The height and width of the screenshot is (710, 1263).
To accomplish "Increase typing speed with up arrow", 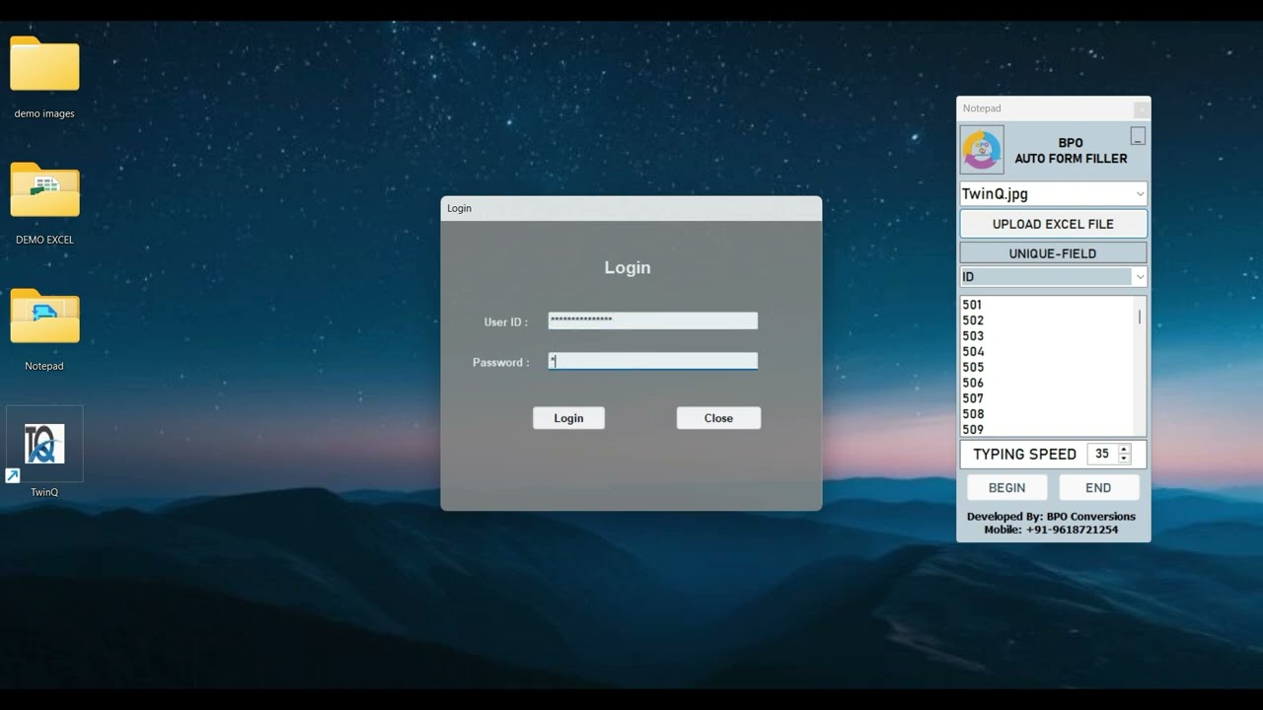I will [x=1124, y=449].
